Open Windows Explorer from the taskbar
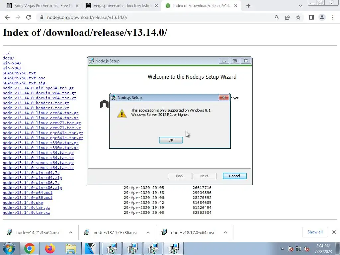This screenshot has width=340, height=255. (71, 248)
